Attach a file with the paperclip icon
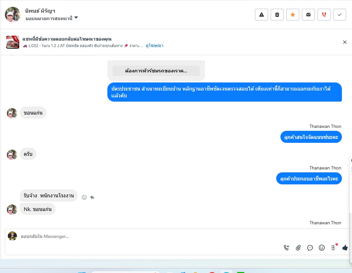The image size is (352, 273). 298,248
